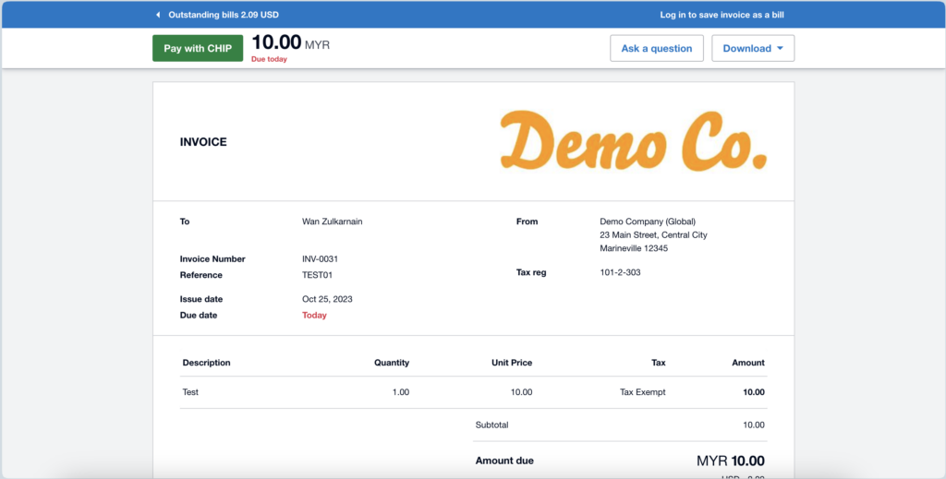Click issue date Oct 25, 2023

coord(328,299)
